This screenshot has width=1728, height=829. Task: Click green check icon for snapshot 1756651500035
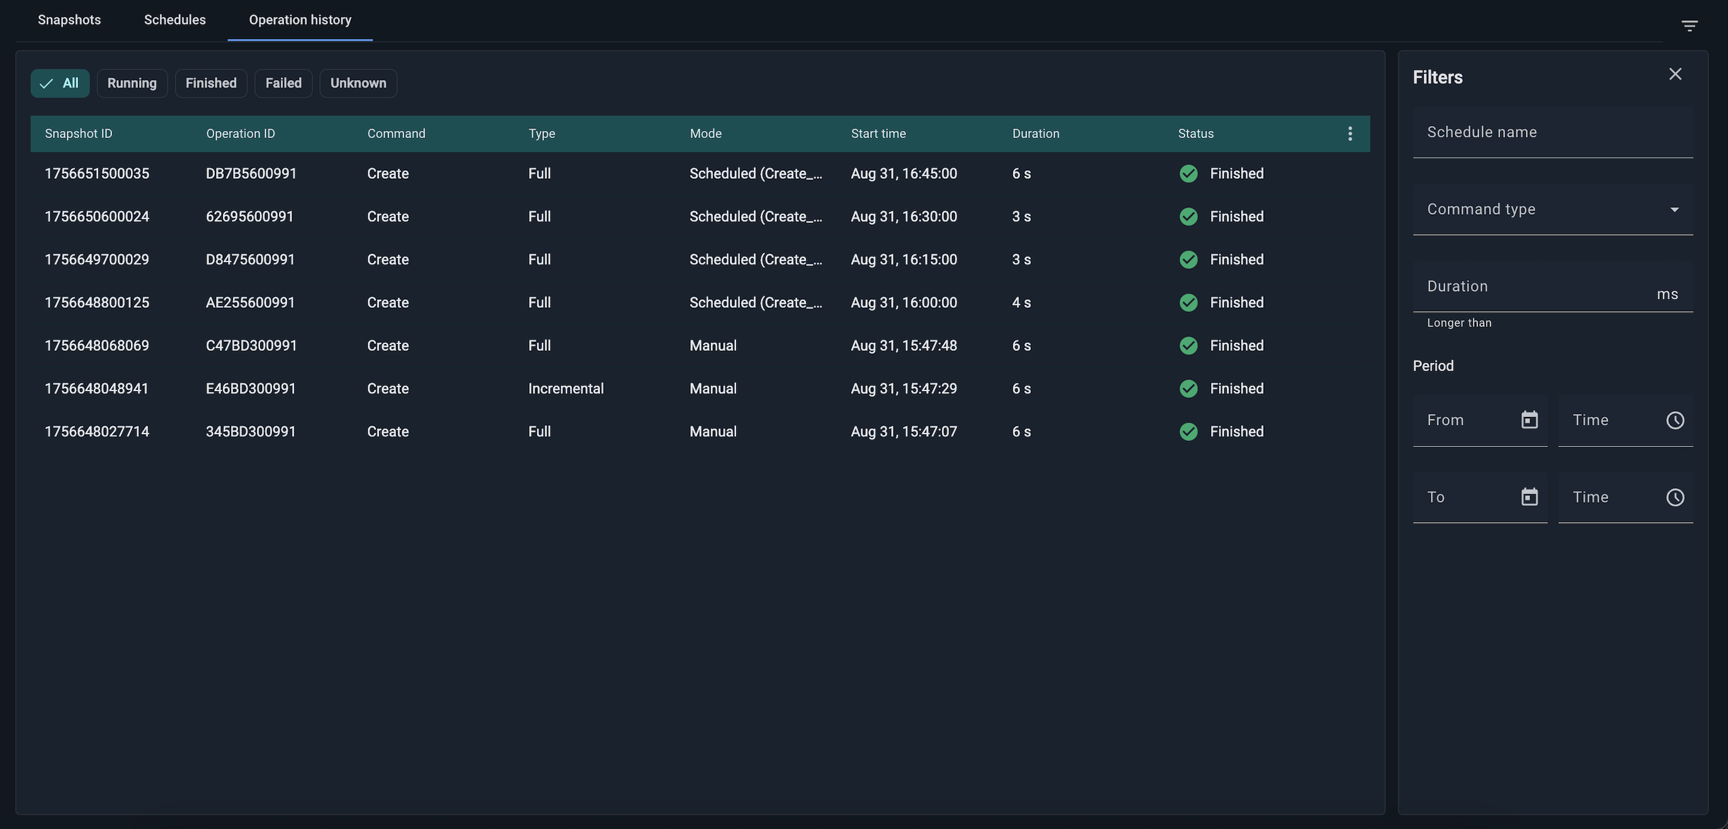tap(1188, 174)
